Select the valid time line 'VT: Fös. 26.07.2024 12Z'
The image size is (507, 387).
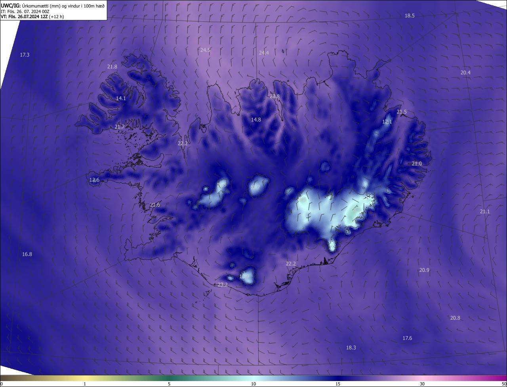(24, 17)
